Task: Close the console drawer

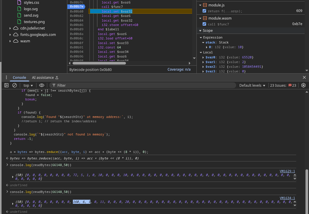Action: coord(304,77)
